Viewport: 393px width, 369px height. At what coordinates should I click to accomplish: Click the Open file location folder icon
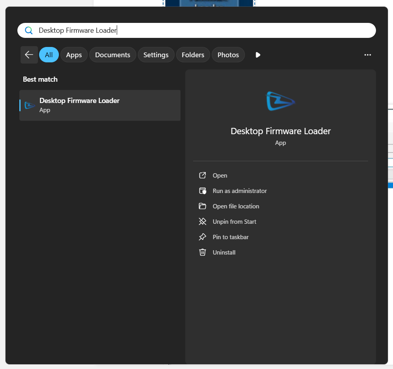tap(203, 206)
